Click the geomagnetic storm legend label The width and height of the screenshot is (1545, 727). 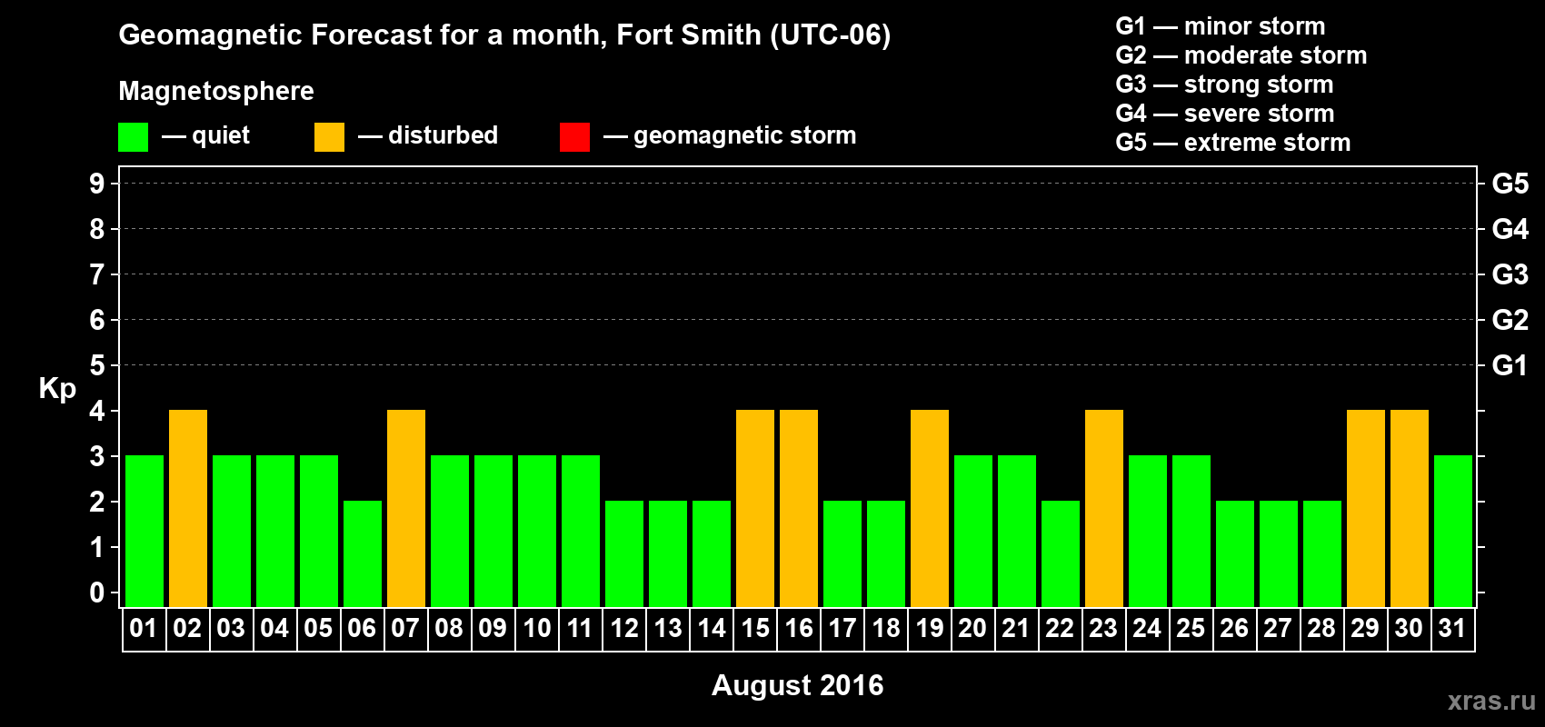click(x=745, y=136)
